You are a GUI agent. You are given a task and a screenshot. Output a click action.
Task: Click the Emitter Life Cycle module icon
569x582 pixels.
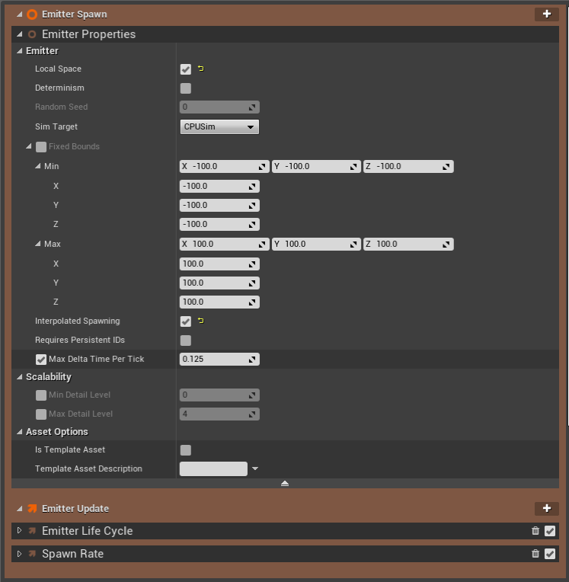[x=32, y=531]
